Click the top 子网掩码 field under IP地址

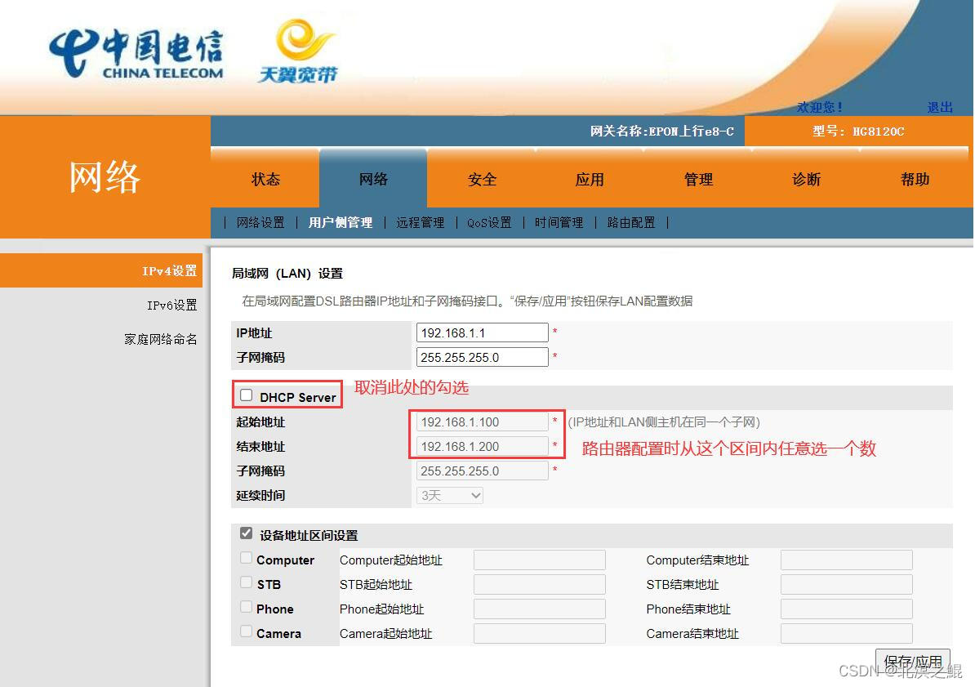click(482, 357)
